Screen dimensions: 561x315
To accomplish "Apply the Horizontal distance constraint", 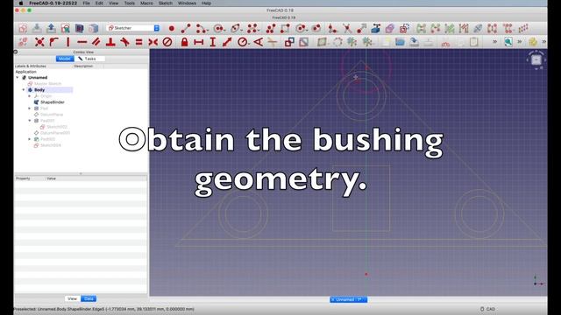I will 199,42.
